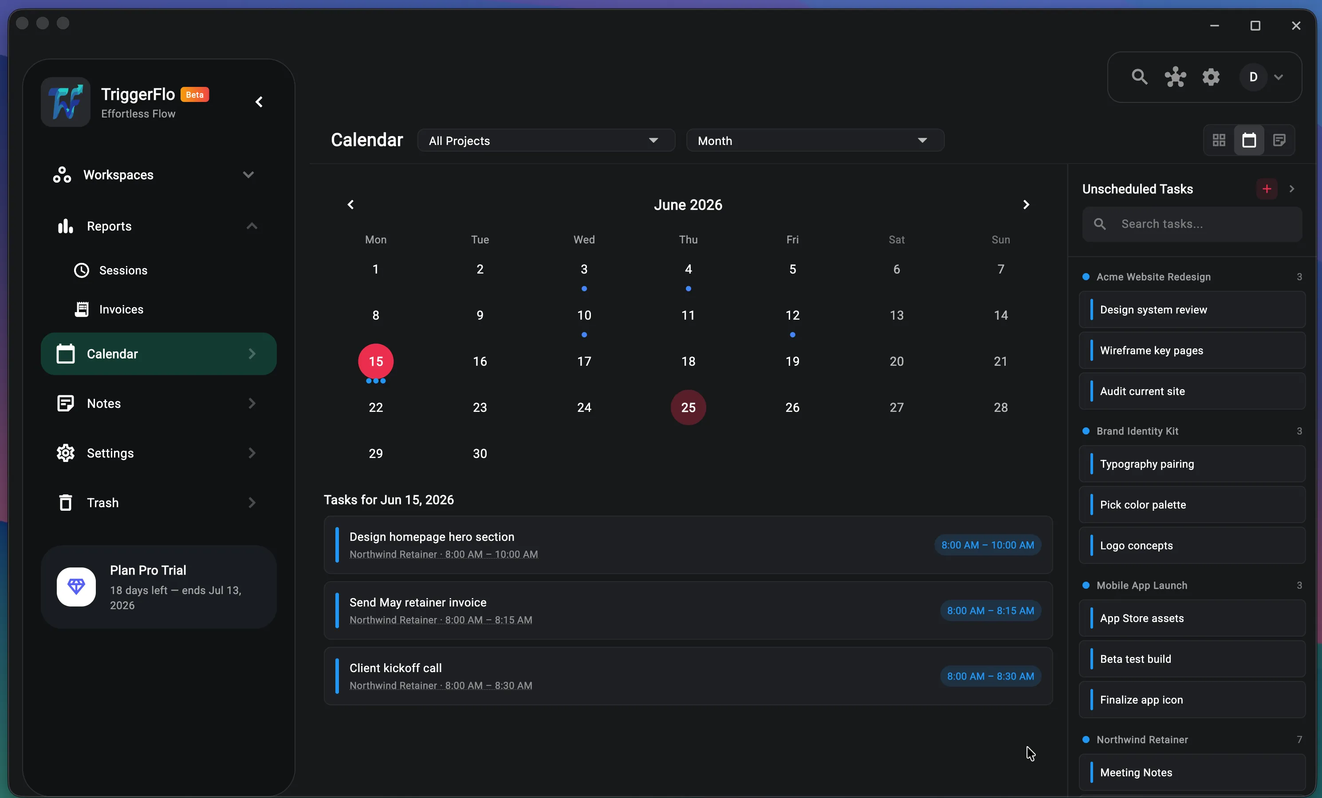Select Wireframe key pages task

pyautogui.click(x=1192, y=350)
